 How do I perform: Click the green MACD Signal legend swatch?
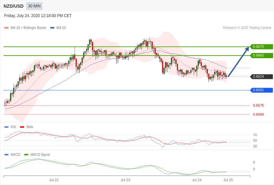[x=26, y=154]
